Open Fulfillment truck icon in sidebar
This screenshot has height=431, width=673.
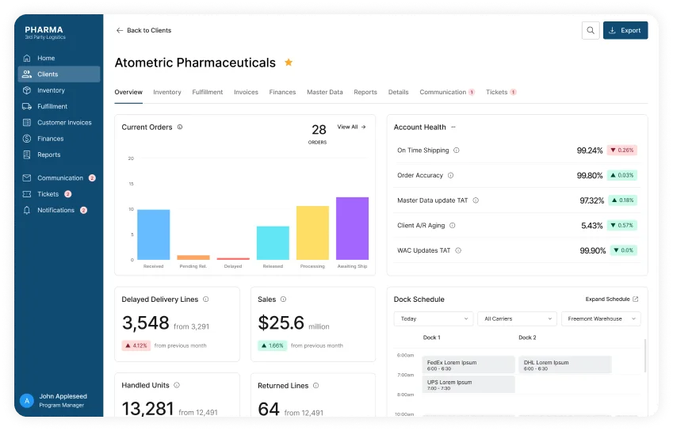[27, 106]
